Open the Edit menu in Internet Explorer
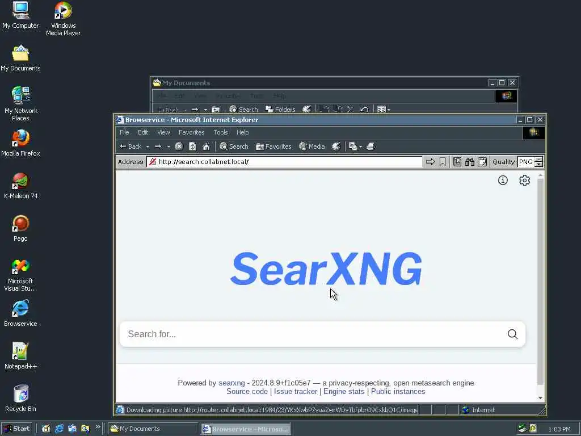 point(143,132)
